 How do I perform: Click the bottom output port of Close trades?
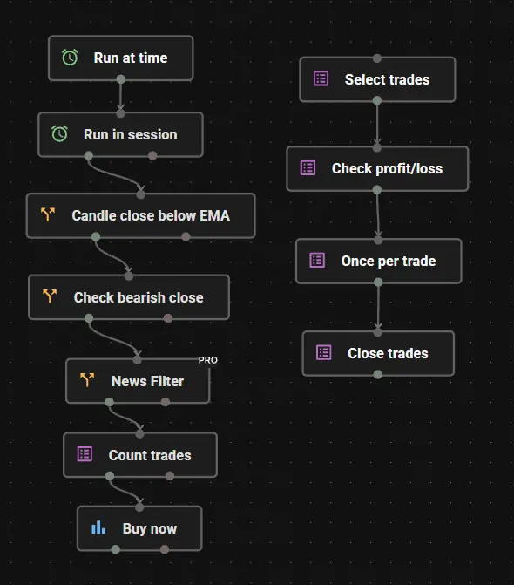click(x=377, y=374)
